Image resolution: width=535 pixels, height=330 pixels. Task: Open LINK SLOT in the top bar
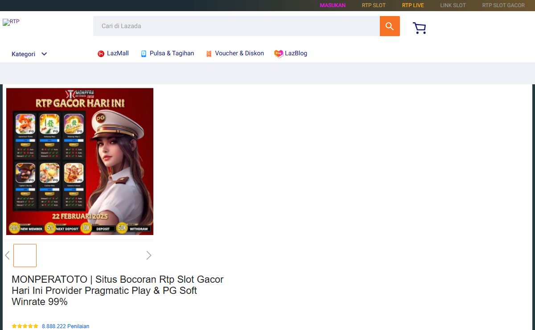coord(453,5)
